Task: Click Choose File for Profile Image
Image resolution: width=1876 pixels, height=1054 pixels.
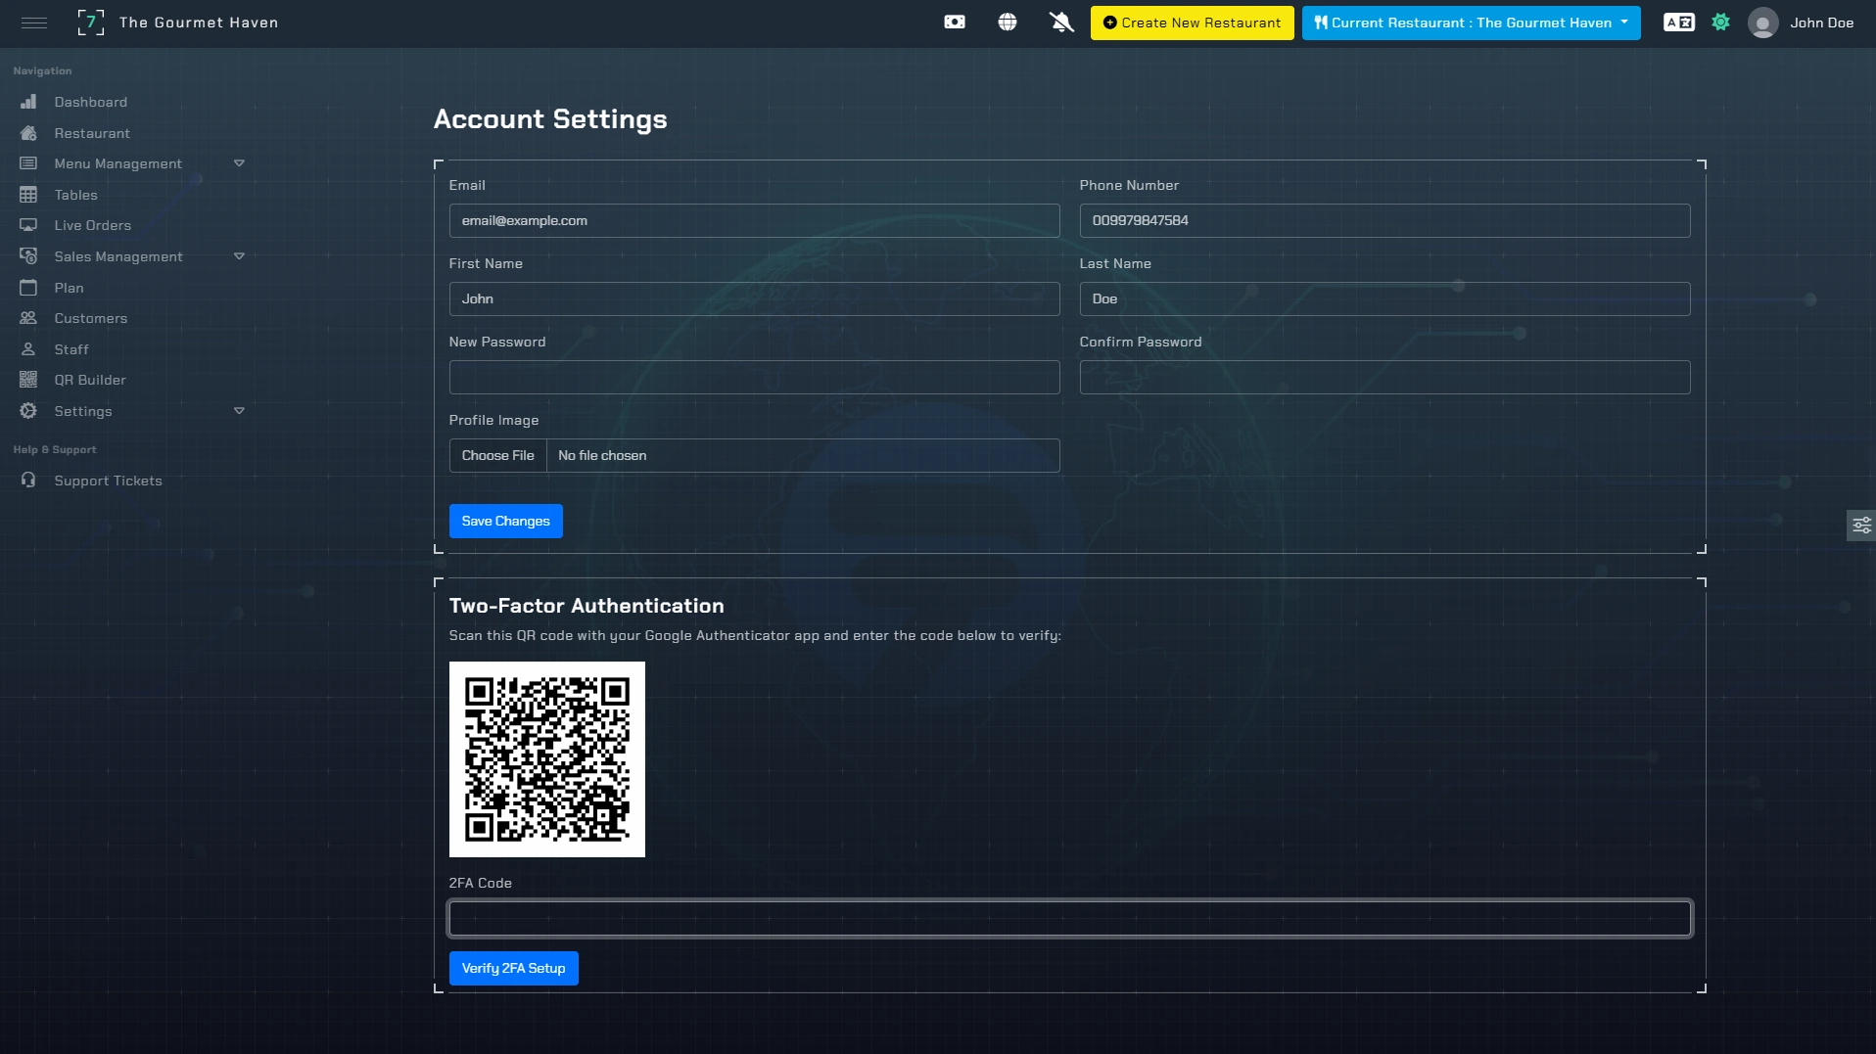Action: [x=497, y=455]
